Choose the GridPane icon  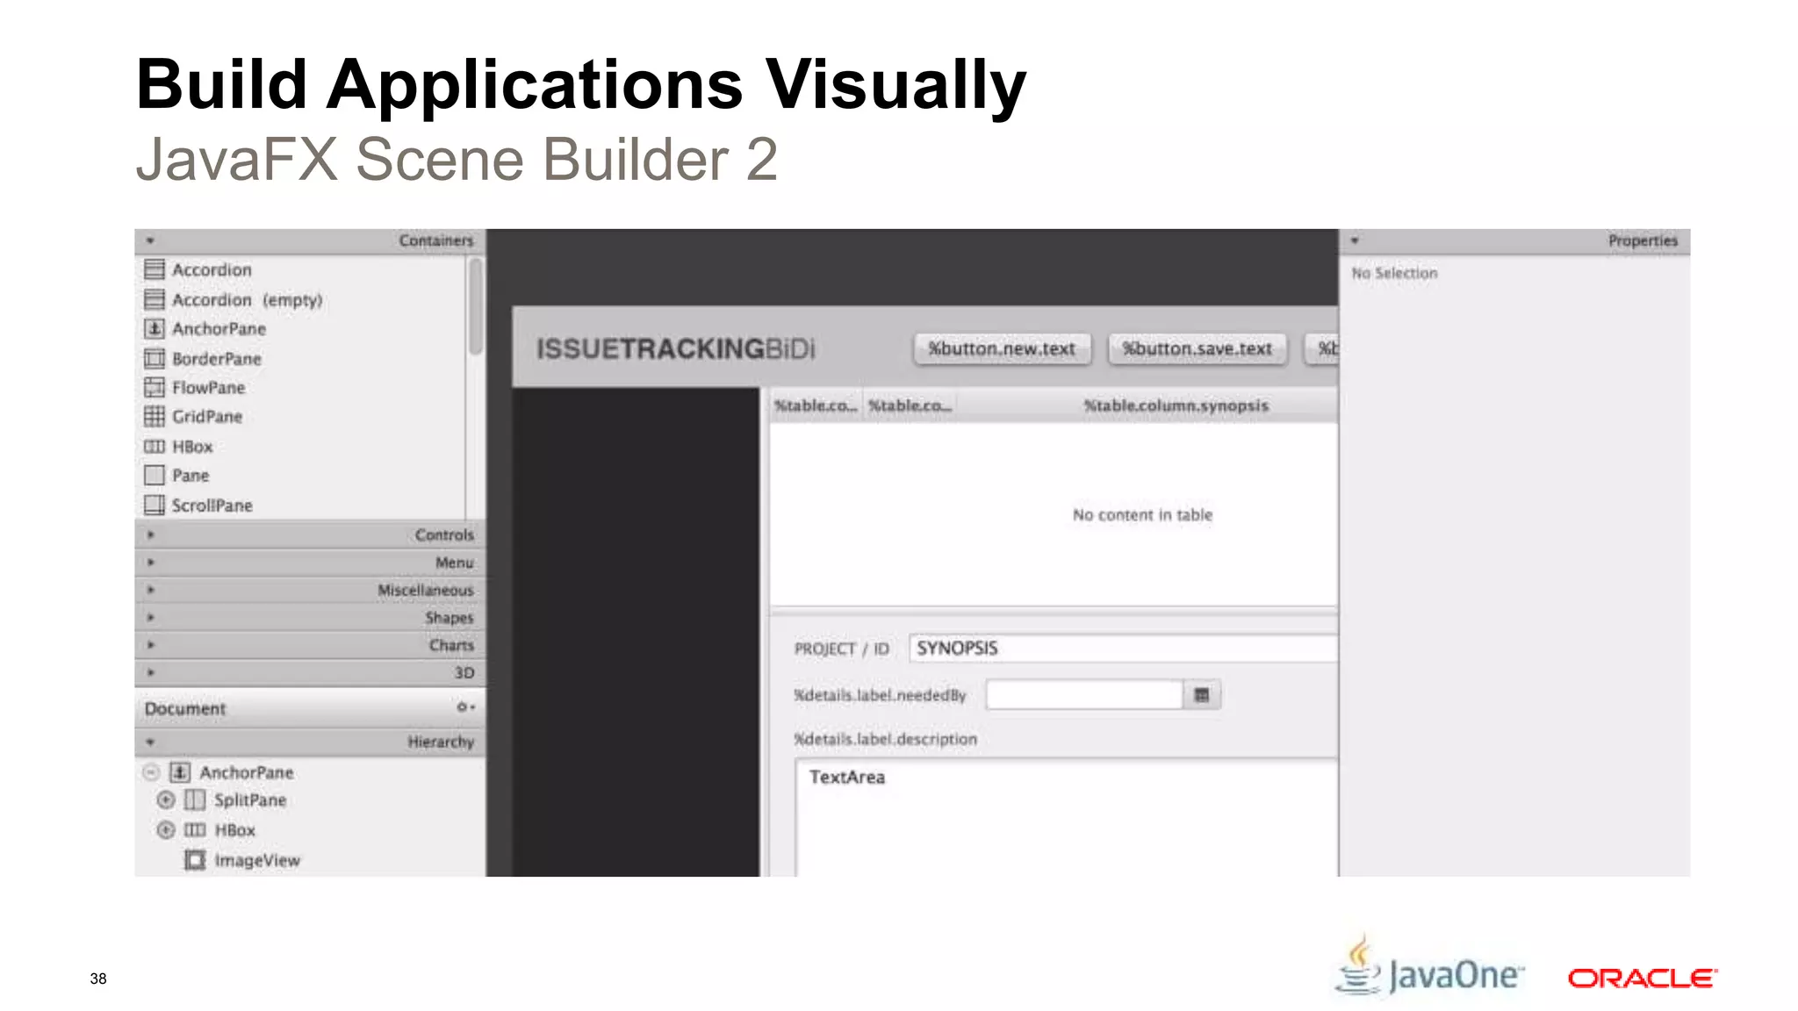tap(155, 416)
